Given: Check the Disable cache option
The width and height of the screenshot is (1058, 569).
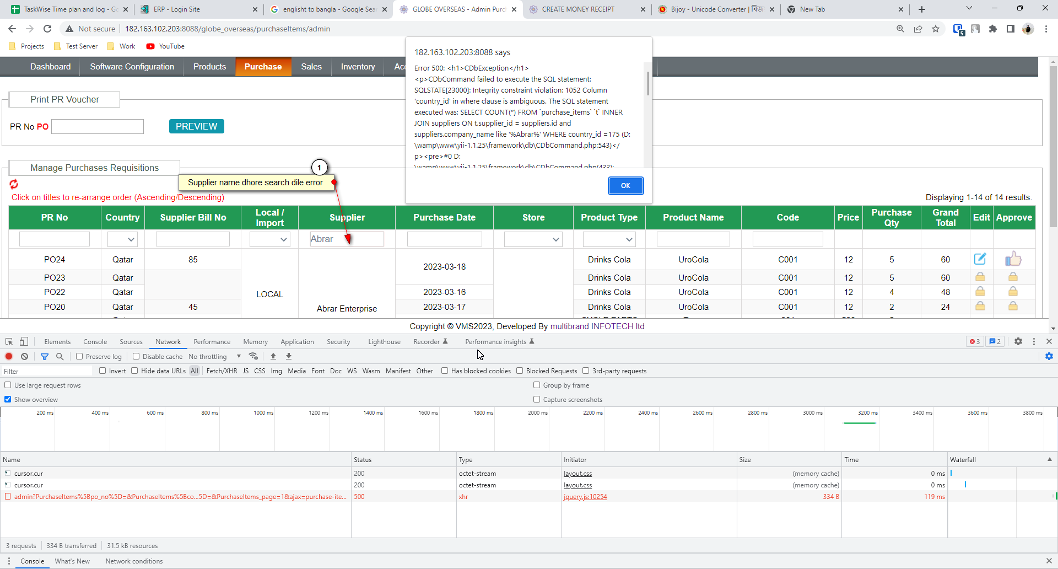Looking at the screenshot, I should pos(136,356).
